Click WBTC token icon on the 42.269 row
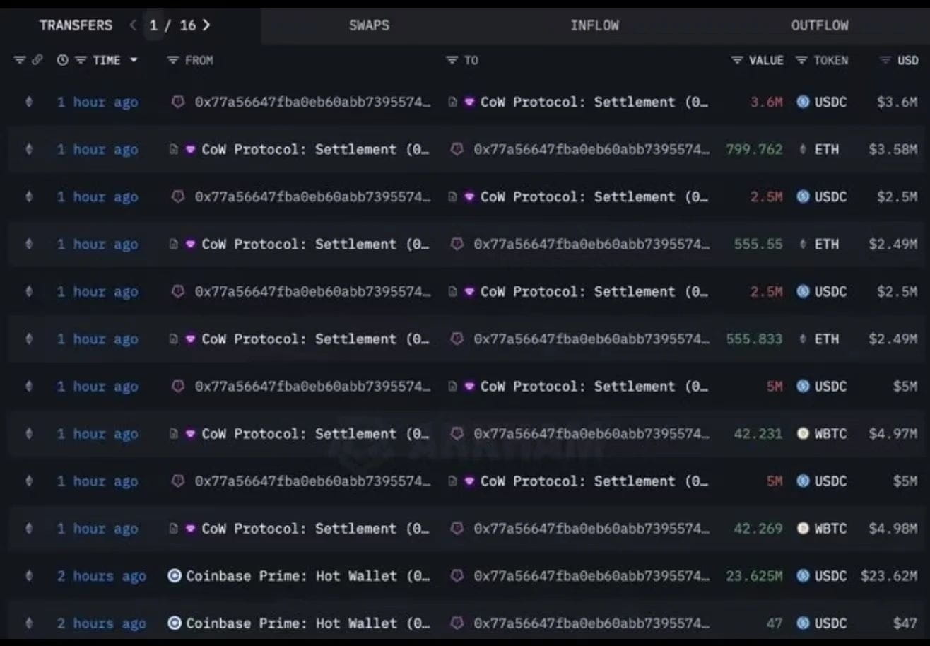930x646 pixels. click(803, 529)
